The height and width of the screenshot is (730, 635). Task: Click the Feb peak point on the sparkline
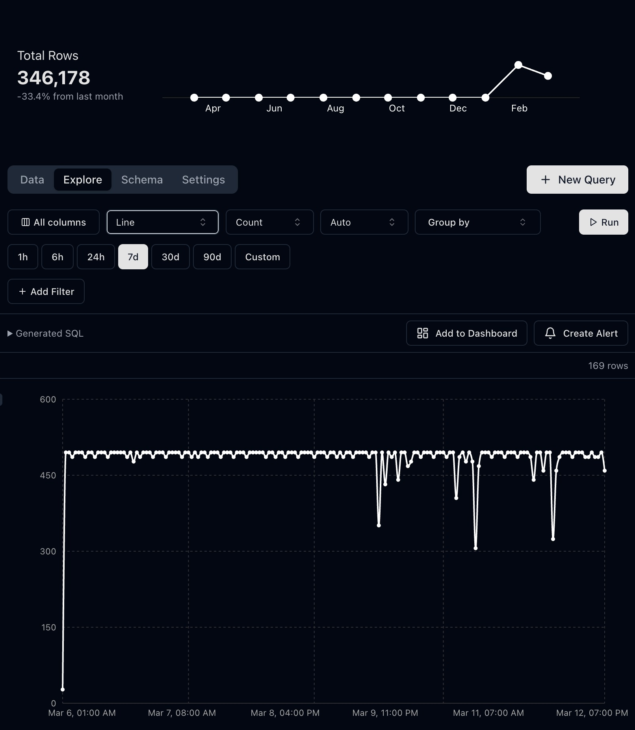[x=518, y=65]
